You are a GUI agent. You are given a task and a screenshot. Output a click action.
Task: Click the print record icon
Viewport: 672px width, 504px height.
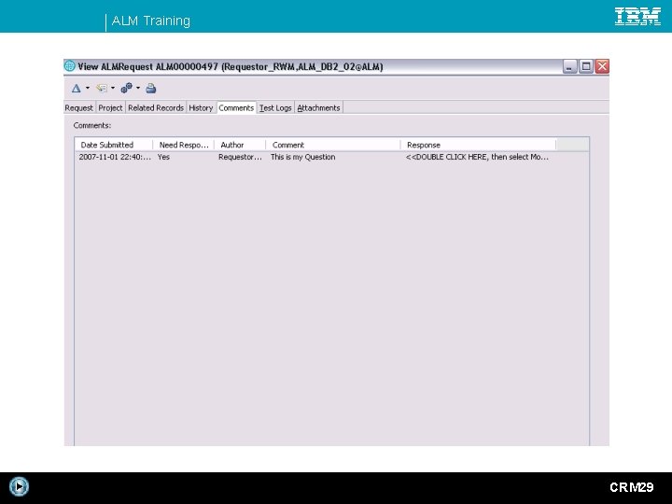click(151, 89)
